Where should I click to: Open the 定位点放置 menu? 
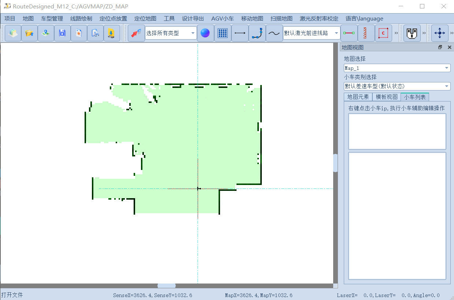113,19
